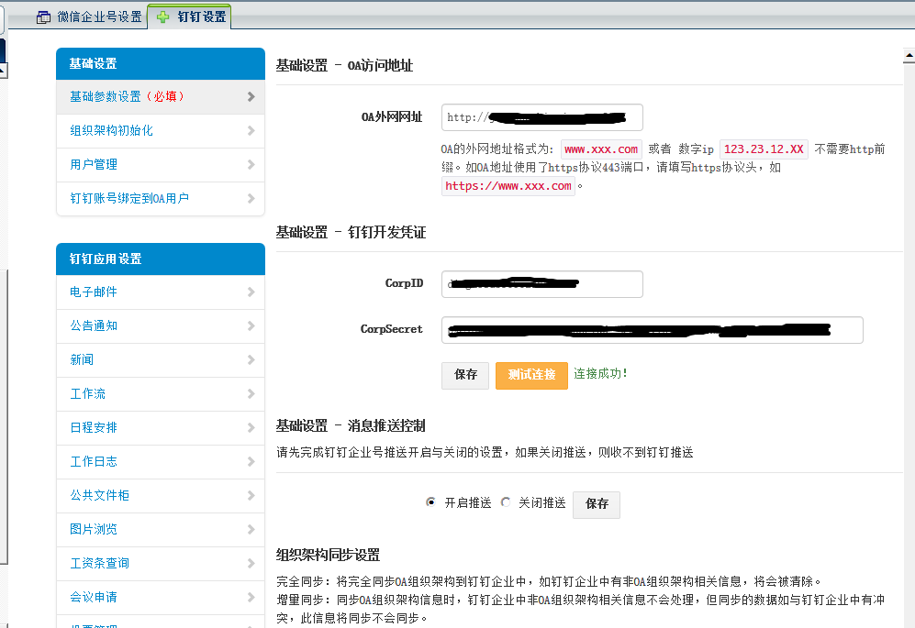Image resolution: width=915 pixels, height=628 pixels.
Task: Click 保存 next to the 测试连接 button
Action: (x=465, y=375)
